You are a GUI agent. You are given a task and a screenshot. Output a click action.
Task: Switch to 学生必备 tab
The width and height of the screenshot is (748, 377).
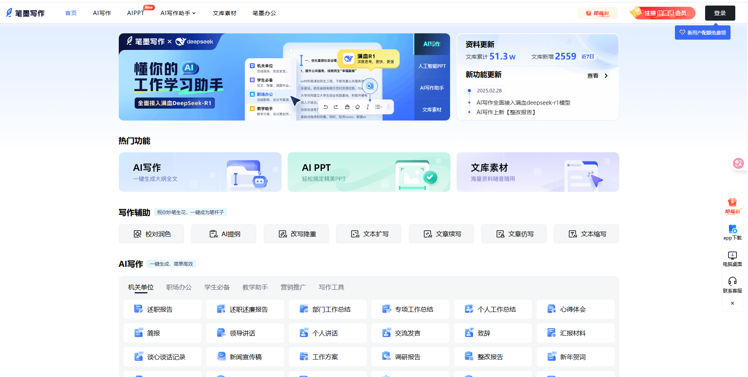[x=217, y=287]
